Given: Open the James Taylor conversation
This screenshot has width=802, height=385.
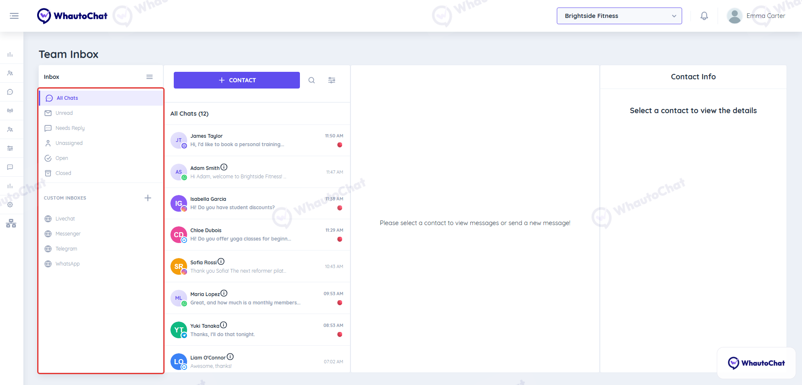Looking at the screenshot, I should click(257, 140).
